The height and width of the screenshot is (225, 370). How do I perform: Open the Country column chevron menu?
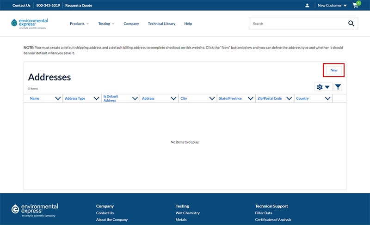pyautogui.click(x=327, y=98)
